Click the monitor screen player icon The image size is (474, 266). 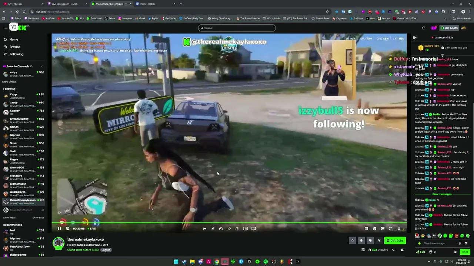[x=254, y=229]
